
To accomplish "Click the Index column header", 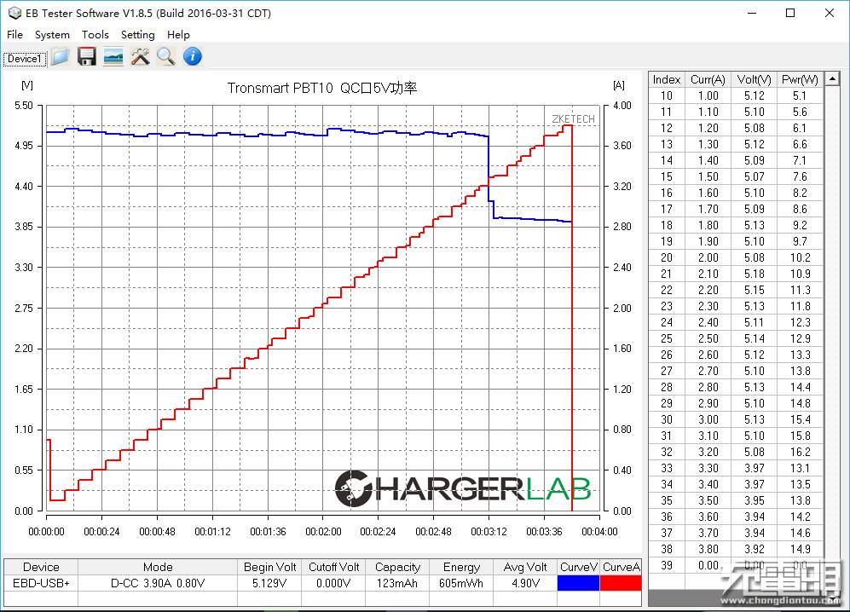I will pos(666,79).
